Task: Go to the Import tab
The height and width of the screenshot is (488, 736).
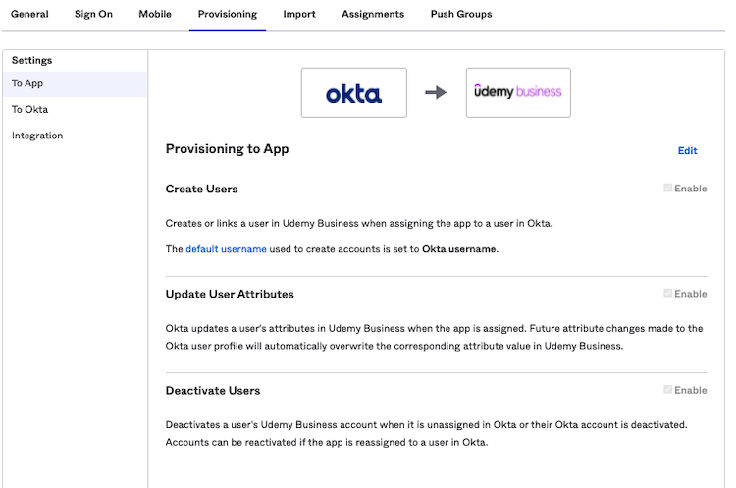Action: (299, 15)
